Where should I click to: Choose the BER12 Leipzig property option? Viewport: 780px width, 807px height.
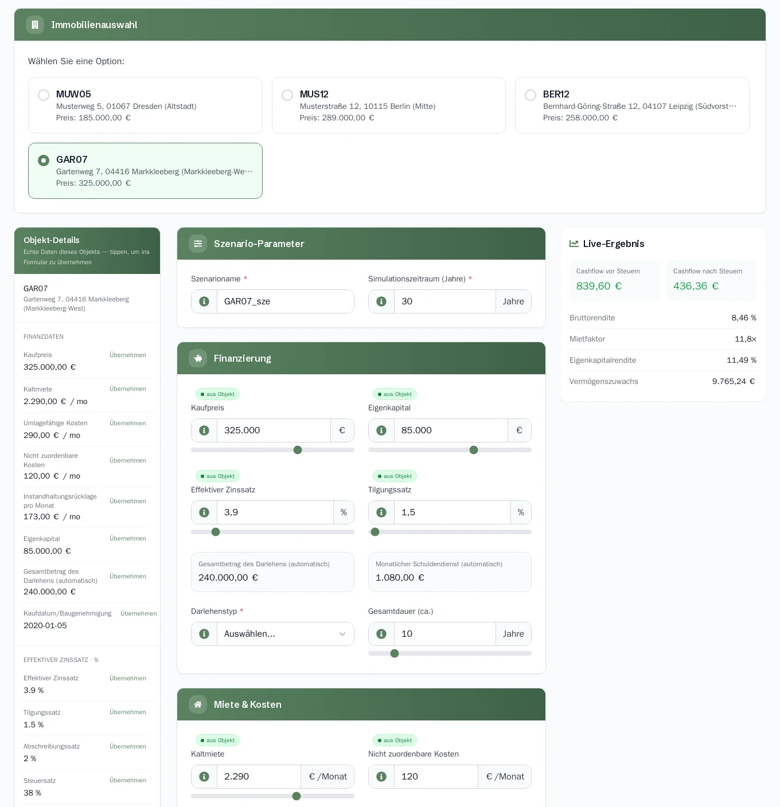[632, 105]
